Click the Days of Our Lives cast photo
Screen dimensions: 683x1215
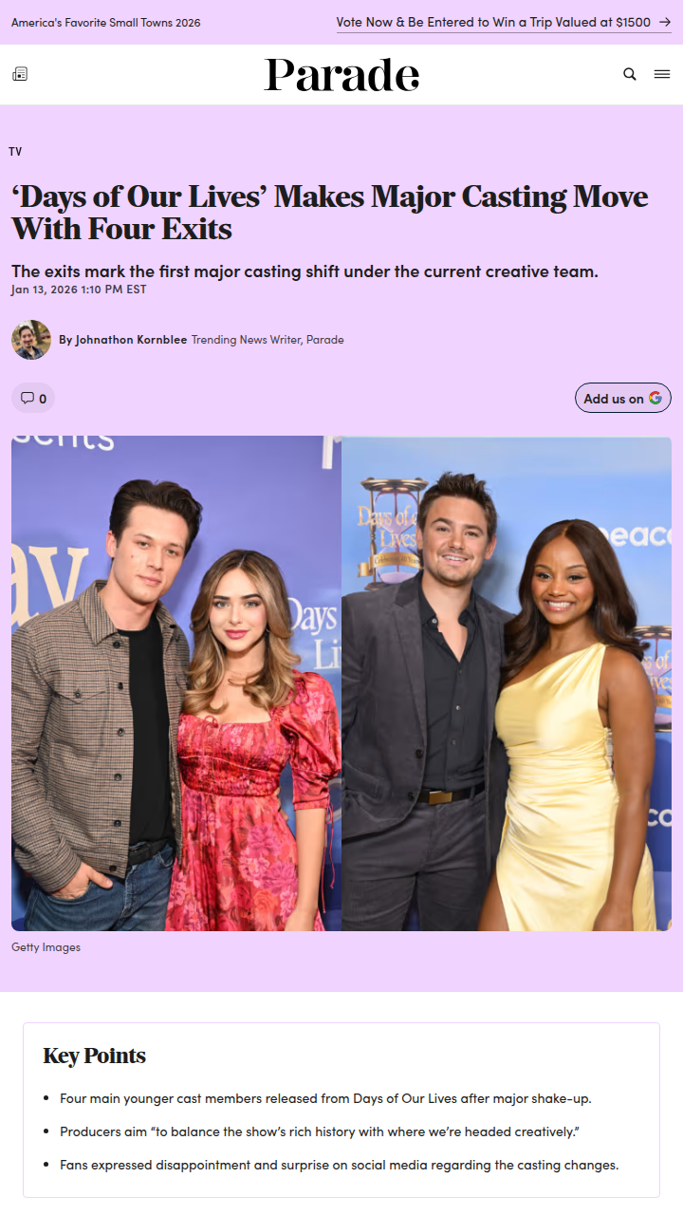pyautogui.click(x=341, y=683)
